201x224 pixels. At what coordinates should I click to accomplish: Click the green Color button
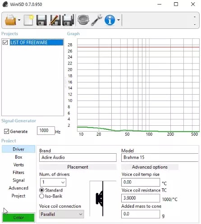click(18, 217)
